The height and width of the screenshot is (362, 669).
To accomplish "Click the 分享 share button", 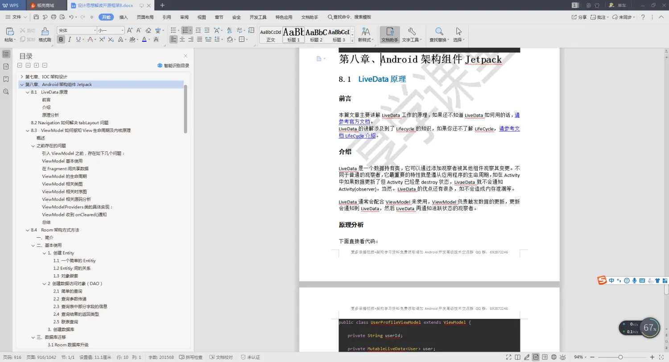I will pos(579,17).
